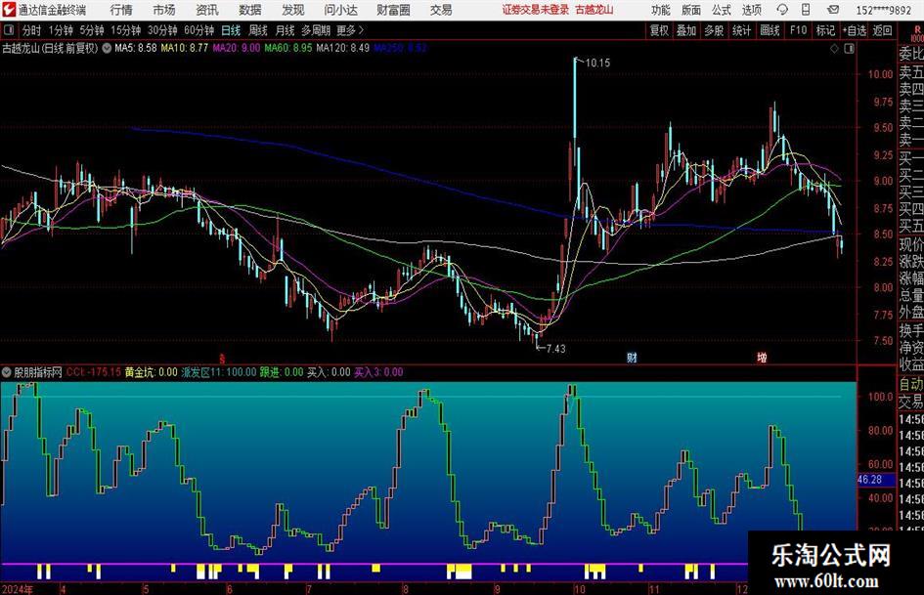Image resolution: width=924 pixels, height=595 pixels.
Task: Click the 派发区11: 100.00 indicator label
Action: point(219,372)
